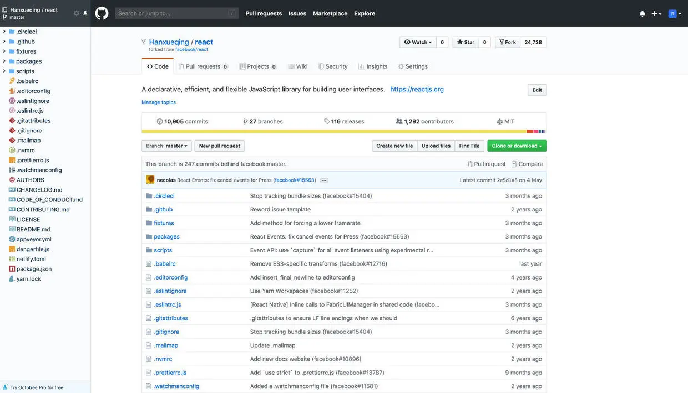Expand fixtures folder in Octotree sidebar
The width and height of the screenshot is (688, 393).
4,51
